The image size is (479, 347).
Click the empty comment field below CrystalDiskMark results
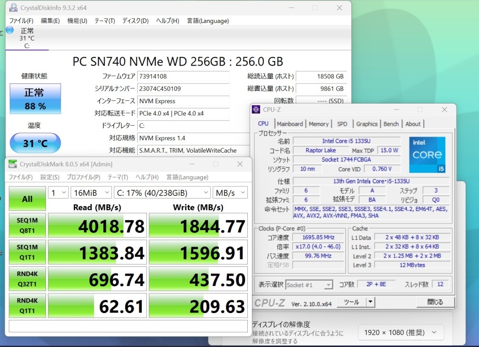pos(128,326)
